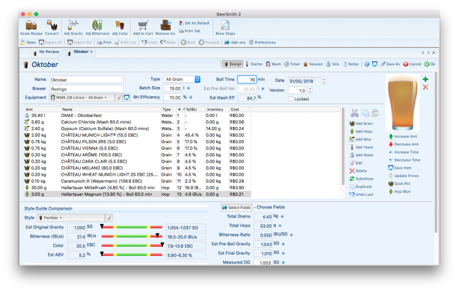The image size is (458, 292).
Task: Click Set As Default
Action: point(194,23)
